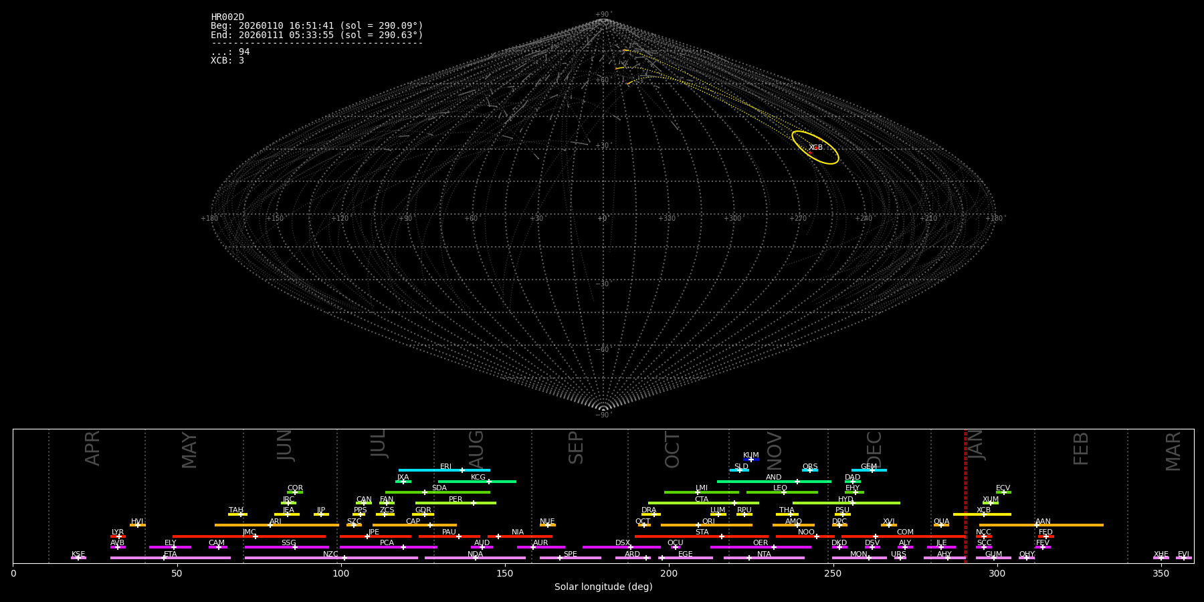The width and height of the screenshot is (1204, 602).
Task: Click the KCG shower label
Action: [478, 478]
